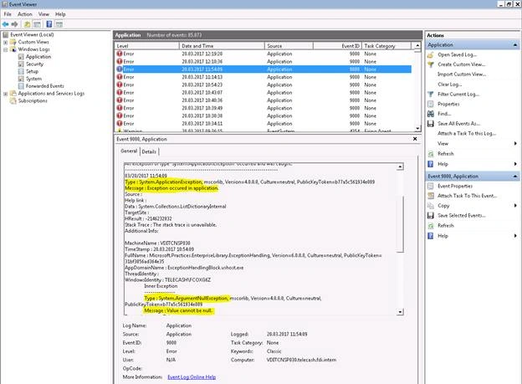
Task: Sort by the Task Category column header
Action: click(386, 46)
